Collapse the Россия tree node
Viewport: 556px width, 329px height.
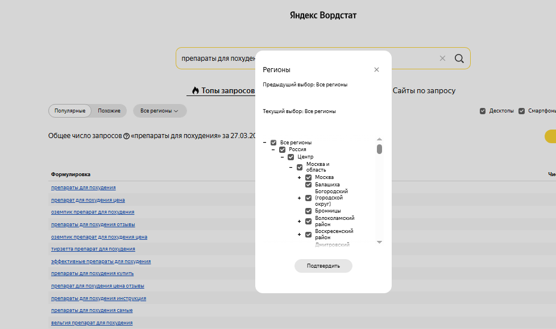[273, 149]
